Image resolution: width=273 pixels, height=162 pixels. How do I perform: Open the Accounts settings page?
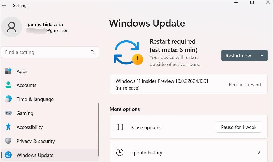coord(50,85)
